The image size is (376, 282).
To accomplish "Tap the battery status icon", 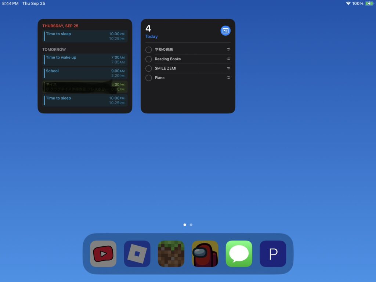I will point(369,4).
